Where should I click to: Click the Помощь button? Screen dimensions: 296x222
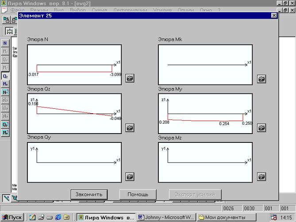(x=138, y=195)
